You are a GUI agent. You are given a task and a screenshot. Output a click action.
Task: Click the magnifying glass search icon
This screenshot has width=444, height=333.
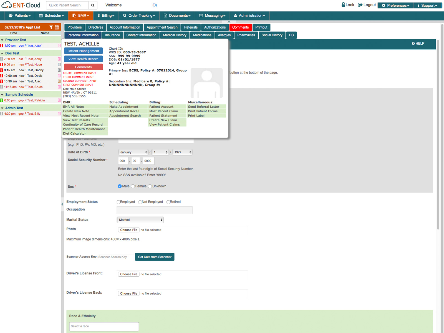93,5
